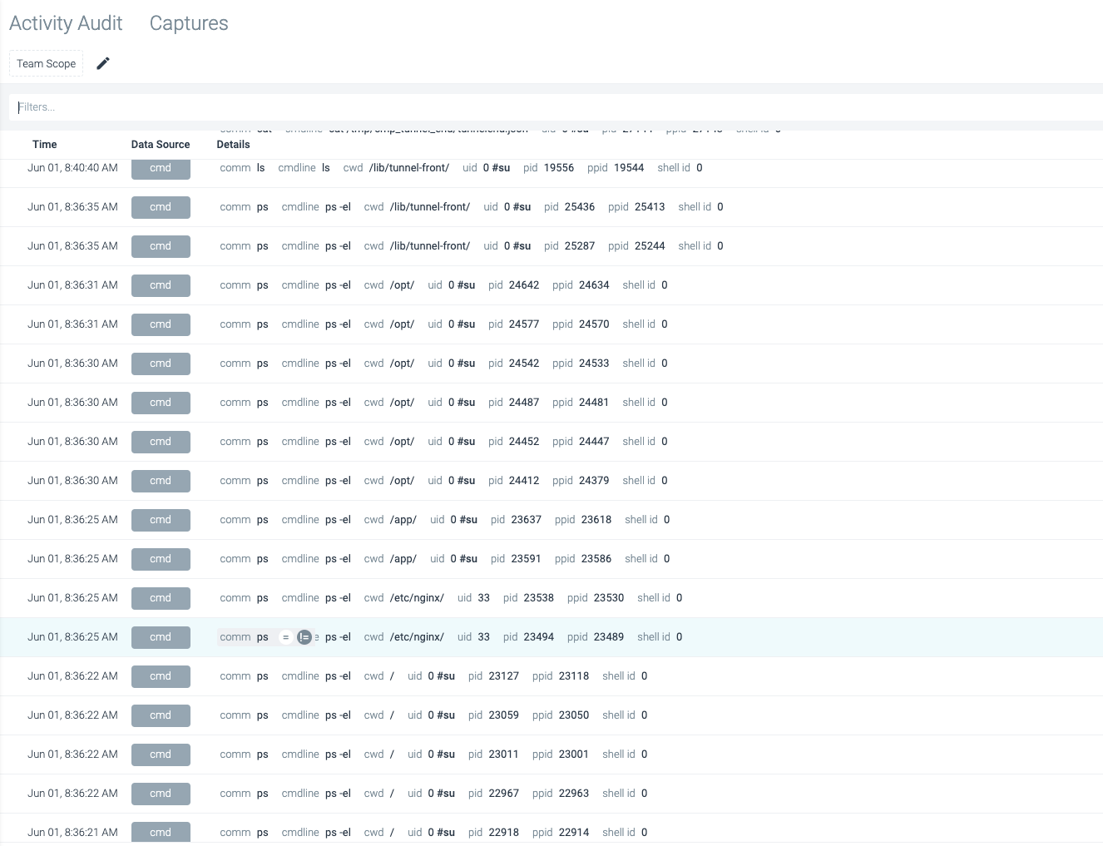The height and width of the screenshot is (846, 1103).
Task: Click ppid value 22963
Action: tap(574, 794)
